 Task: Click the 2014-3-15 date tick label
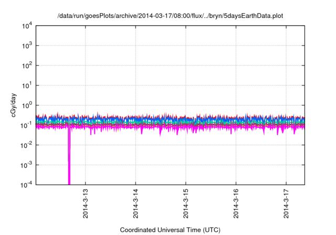(186, 204)
